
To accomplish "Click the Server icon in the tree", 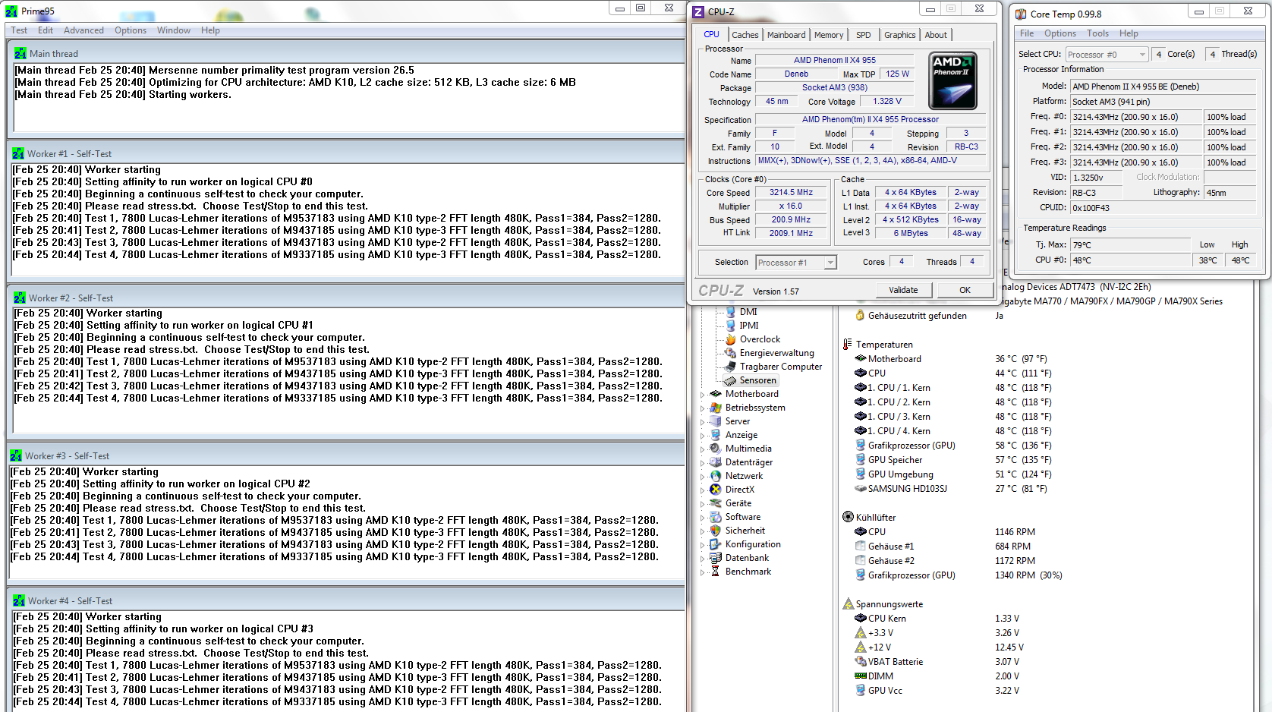I will [716, 421].
